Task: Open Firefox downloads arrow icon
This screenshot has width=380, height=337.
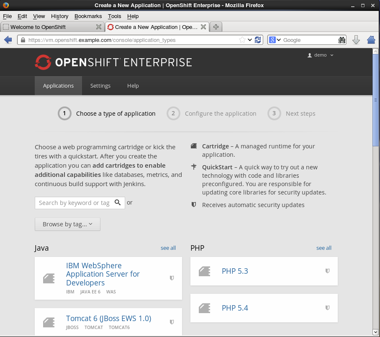Action: [x=356, y=40]
